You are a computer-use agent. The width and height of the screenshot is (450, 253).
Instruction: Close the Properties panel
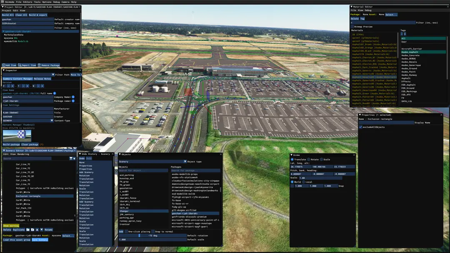(441, 114)
